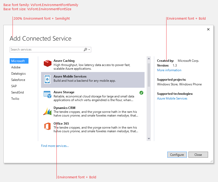Click the green checkmark on Azure Storage
The height and width of the screenshot is (182, 218).
point(141,92)
